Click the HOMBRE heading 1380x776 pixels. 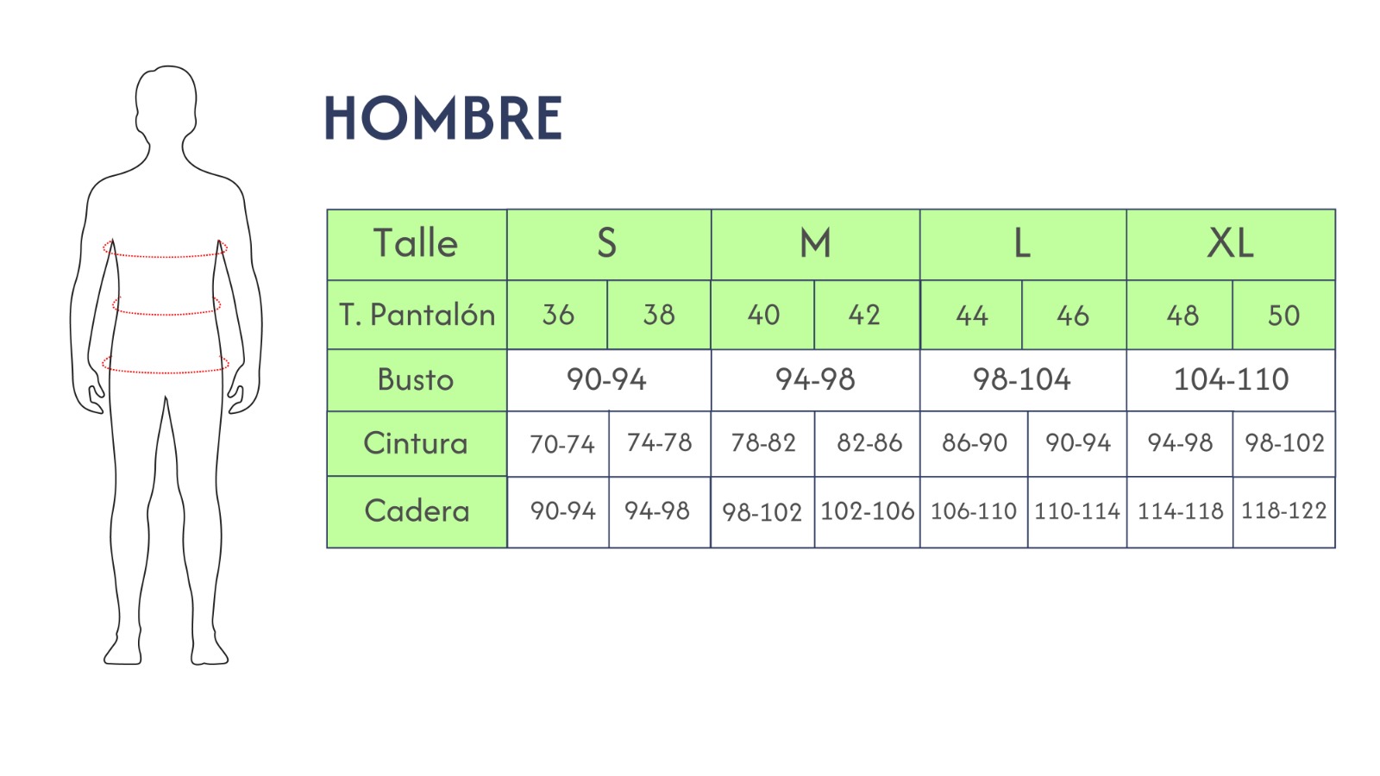click(443, 118)
